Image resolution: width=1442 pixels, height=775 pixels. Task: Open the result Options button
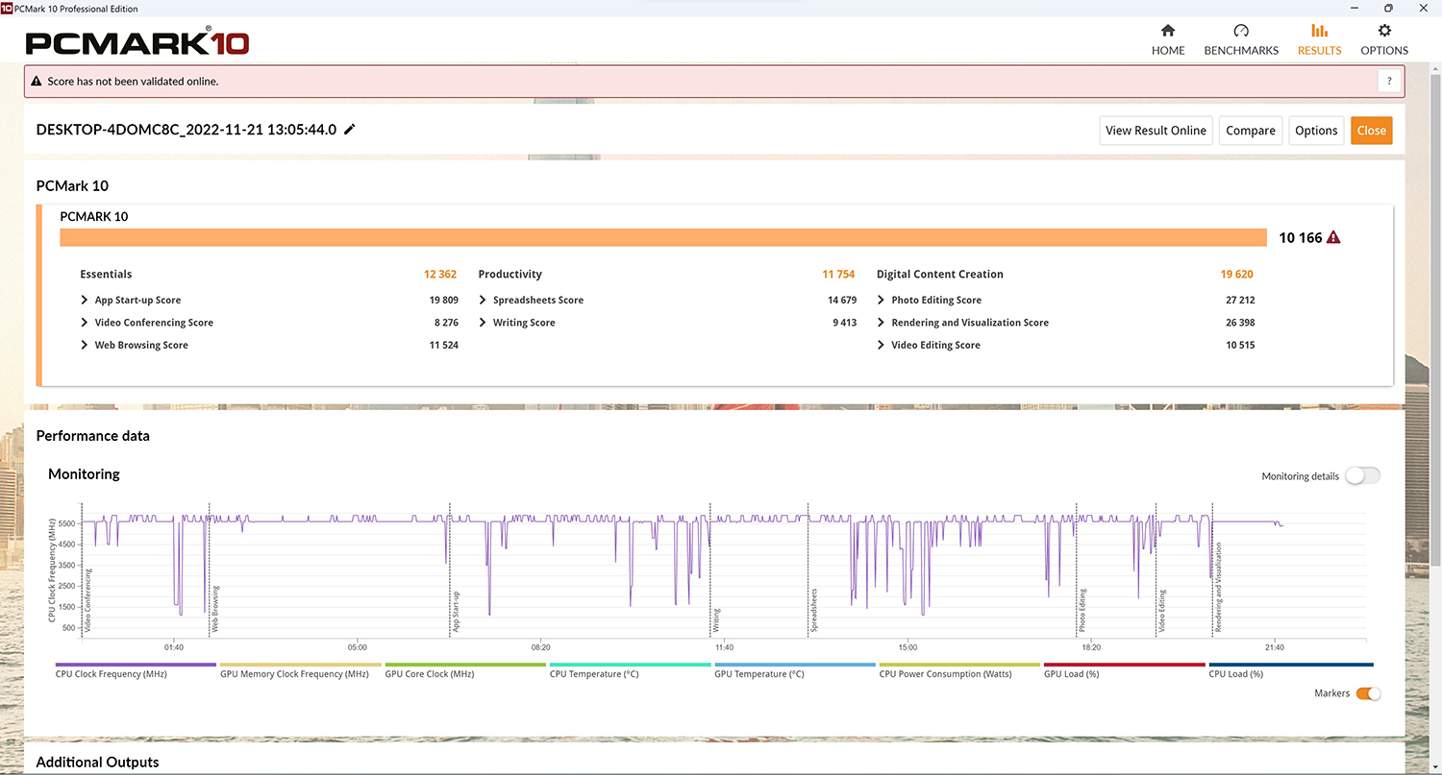coord(1316,131)
